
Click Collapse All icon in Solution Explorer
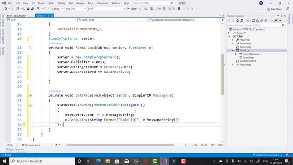coord(261,20)
